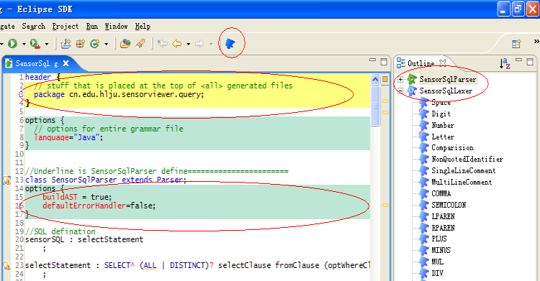Open the New Java Class dropdown arrow
This screenshot has height=281, width=540.
click(x=106, y=44)
